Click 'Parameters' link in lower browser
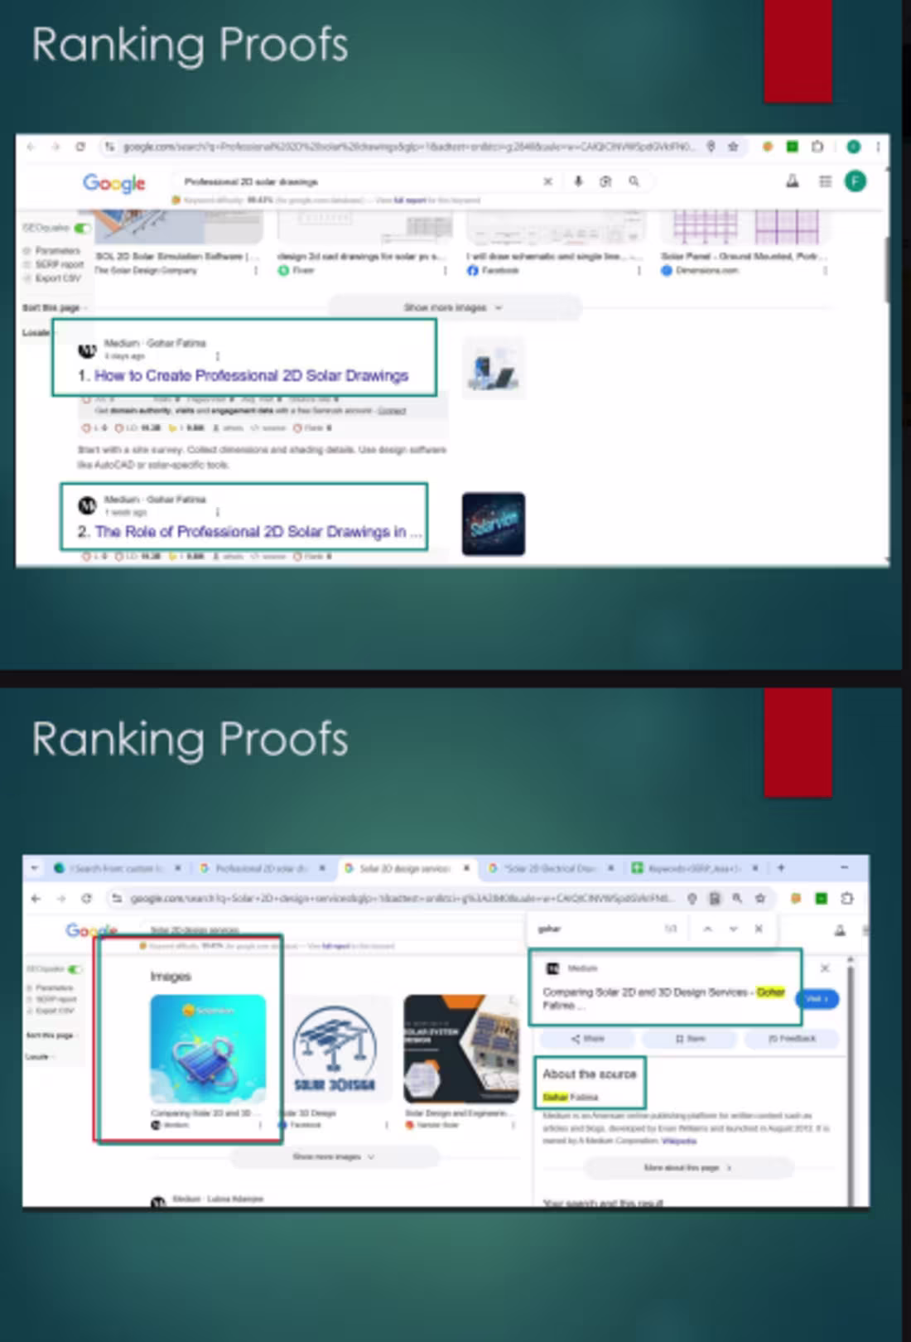This screenshot has height=1342, width=911. (55, 987)
